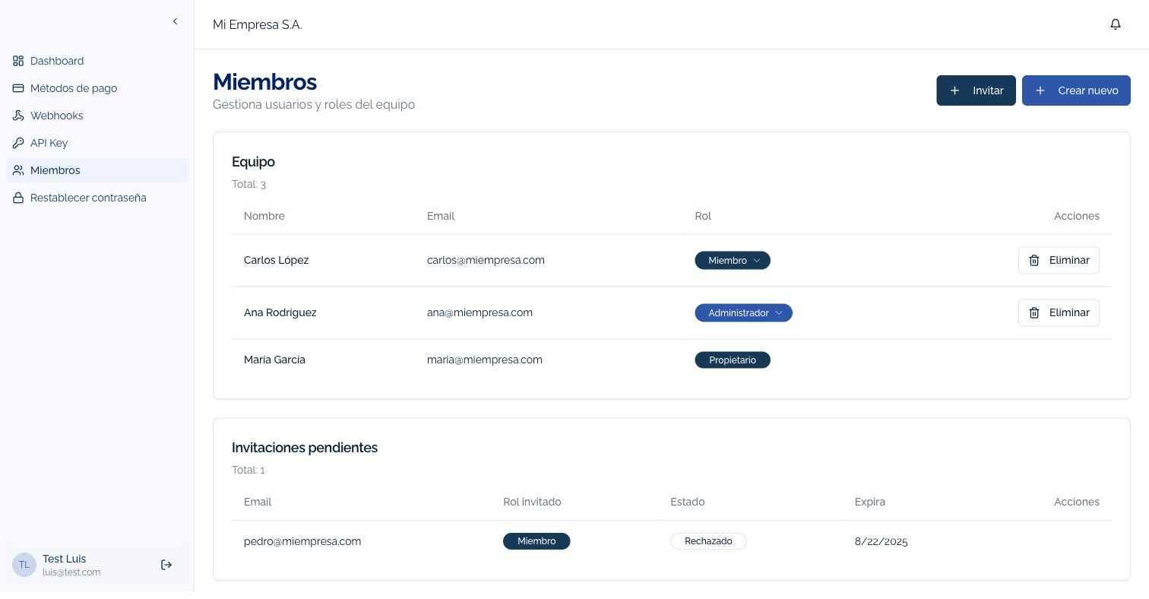The height and width of the screenshot is (599, 1149).
Task: Collapse the sidebar with the chevron arrow
Action: (175, 21)
